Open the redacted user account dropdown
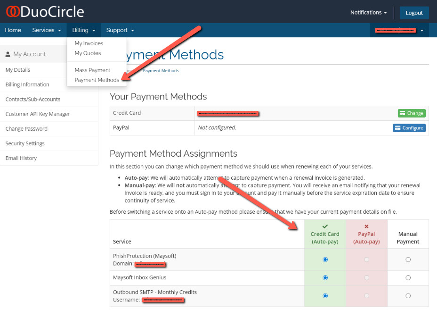This screenshot has width=437, height=319. (x=399, y=30)
